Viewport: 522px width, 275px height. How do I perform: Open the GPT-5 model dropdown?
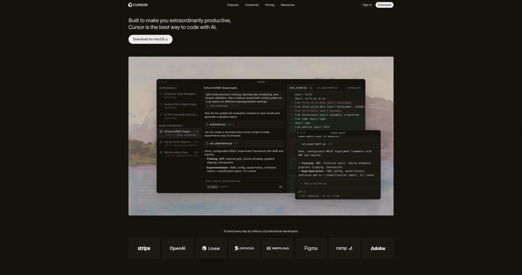tap(225, 187)
